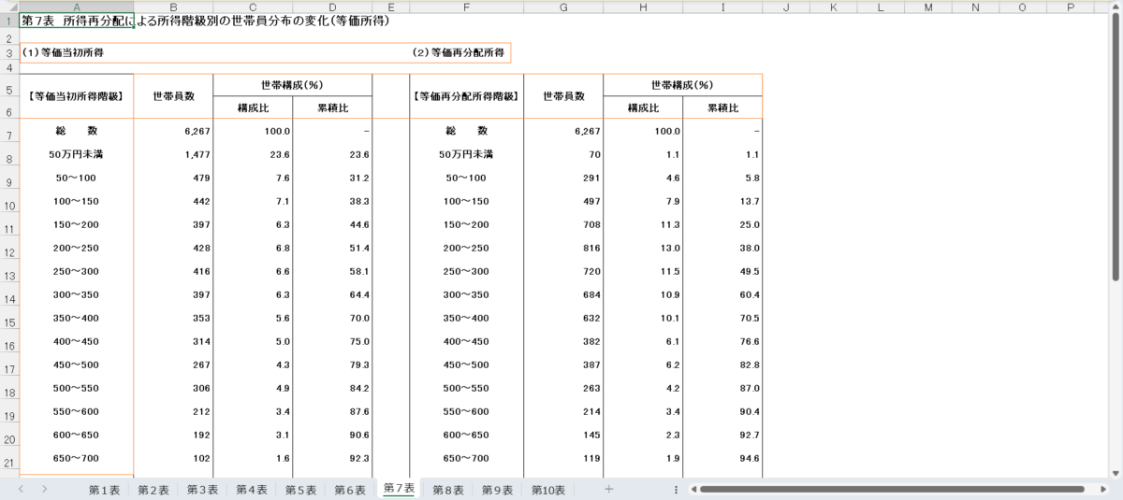Image resolution: width=1123 pixels, height=500 pixels.
Task: Click the three-dot tab bar resize handle
Action: [x=676, y=489]
